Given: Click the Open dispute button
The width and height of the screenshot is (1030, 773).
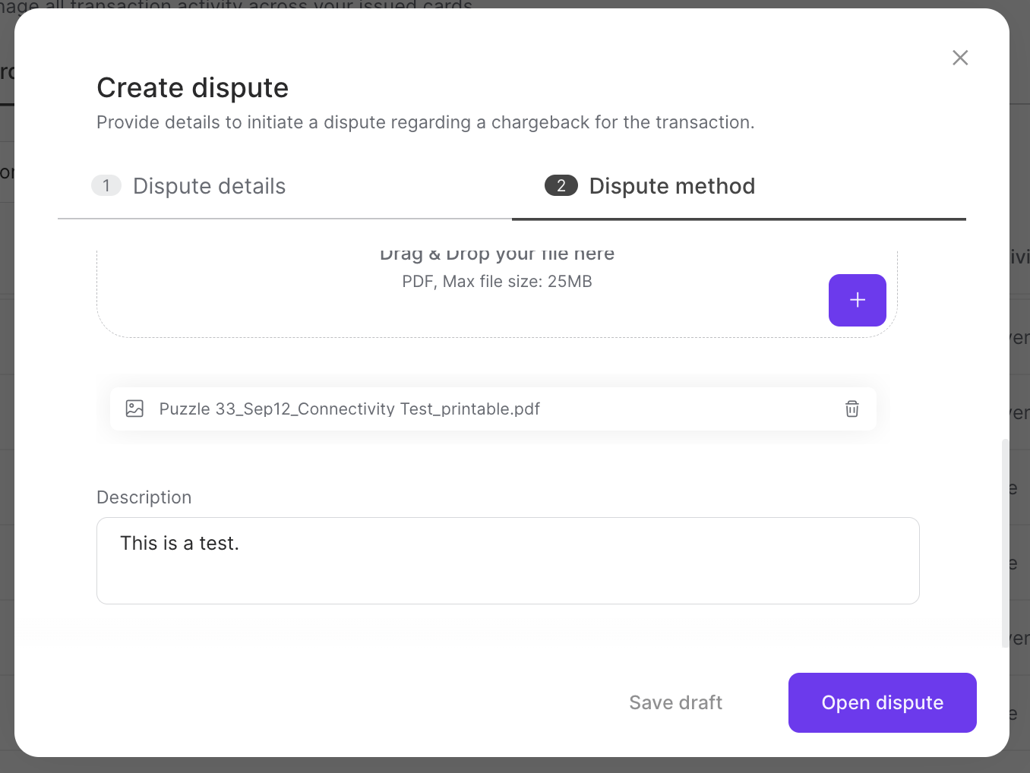Looking at the screenshot, I should (882, 702).
